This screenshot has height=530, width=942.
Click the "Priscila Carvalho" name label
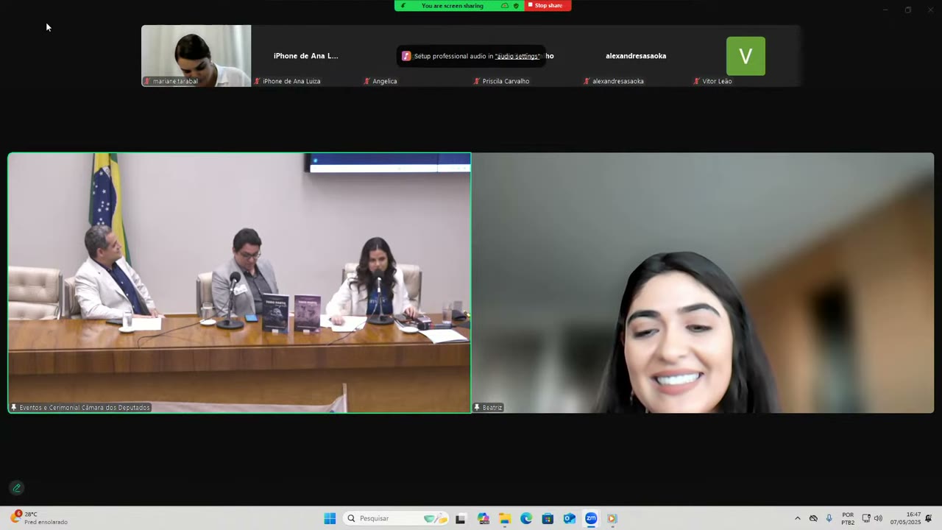[506, 81]
